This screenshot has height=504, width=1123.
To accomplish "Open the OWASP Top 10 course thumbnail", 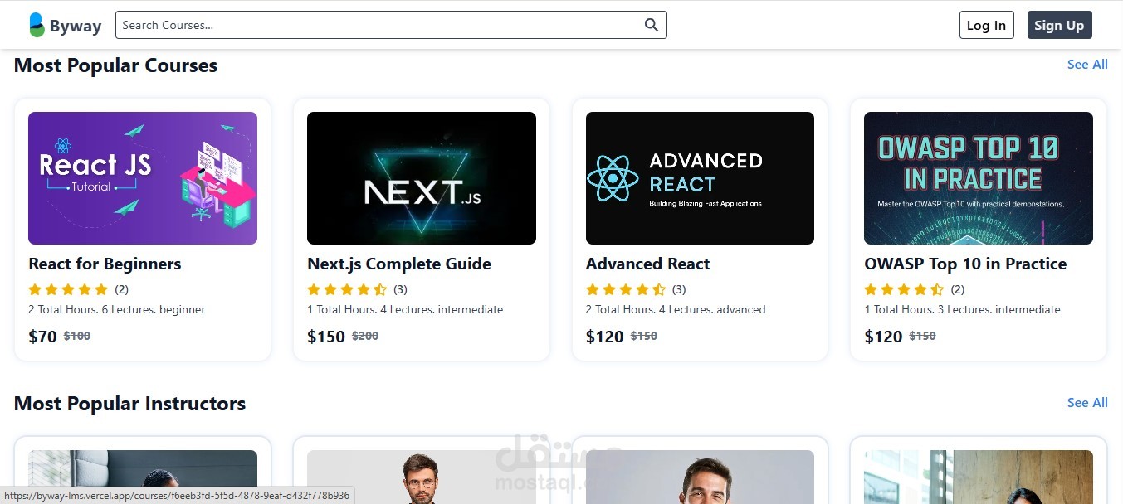I will click(x=979, y=178).
